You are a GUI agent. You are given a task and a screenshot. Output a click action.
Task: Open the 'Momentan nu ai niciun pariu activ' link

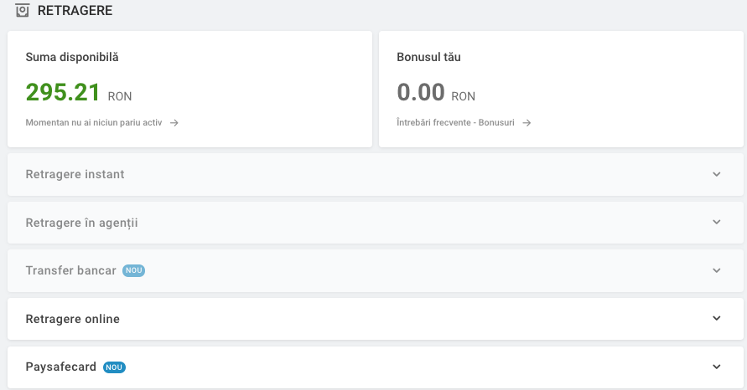[94, 123]
